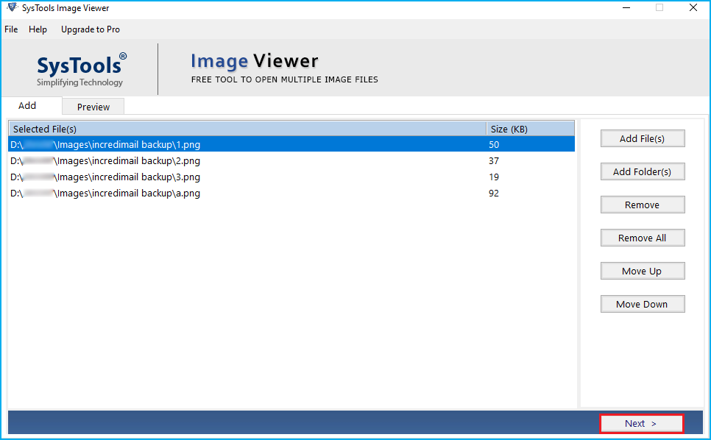Switch to the Preview tab
Screen dimensions: 711x440
93,107
